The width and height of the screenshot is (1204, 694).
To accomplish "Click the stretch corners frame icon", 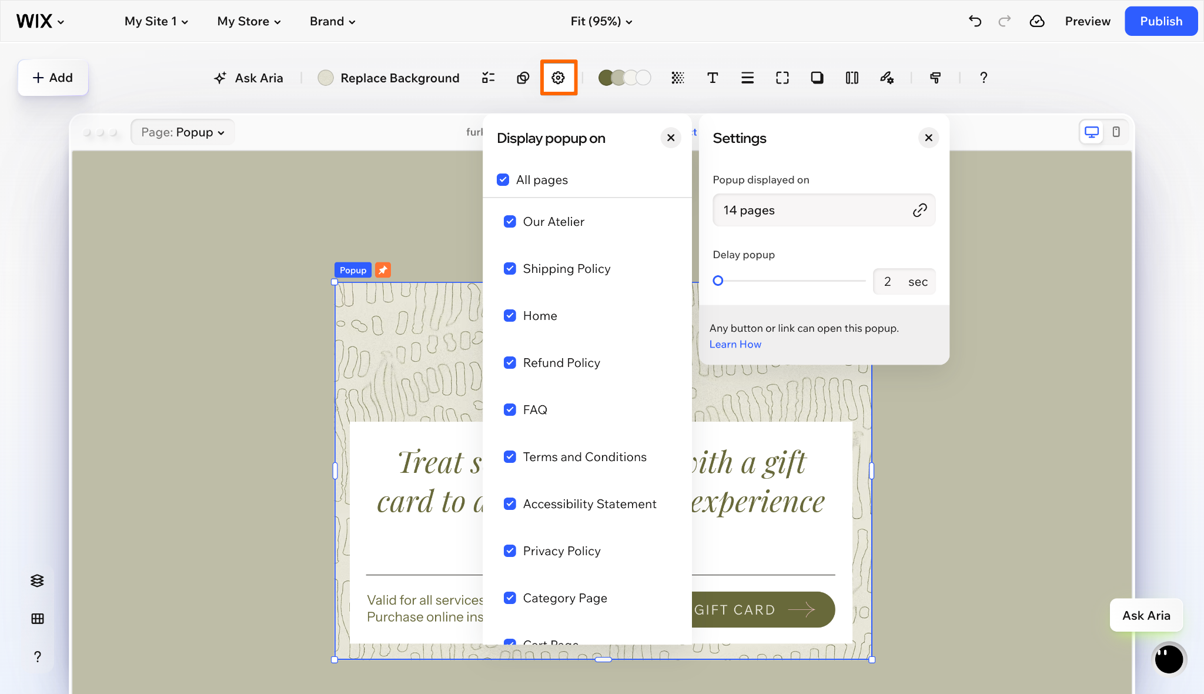I will pyautogui.click(x=782, y=78).
